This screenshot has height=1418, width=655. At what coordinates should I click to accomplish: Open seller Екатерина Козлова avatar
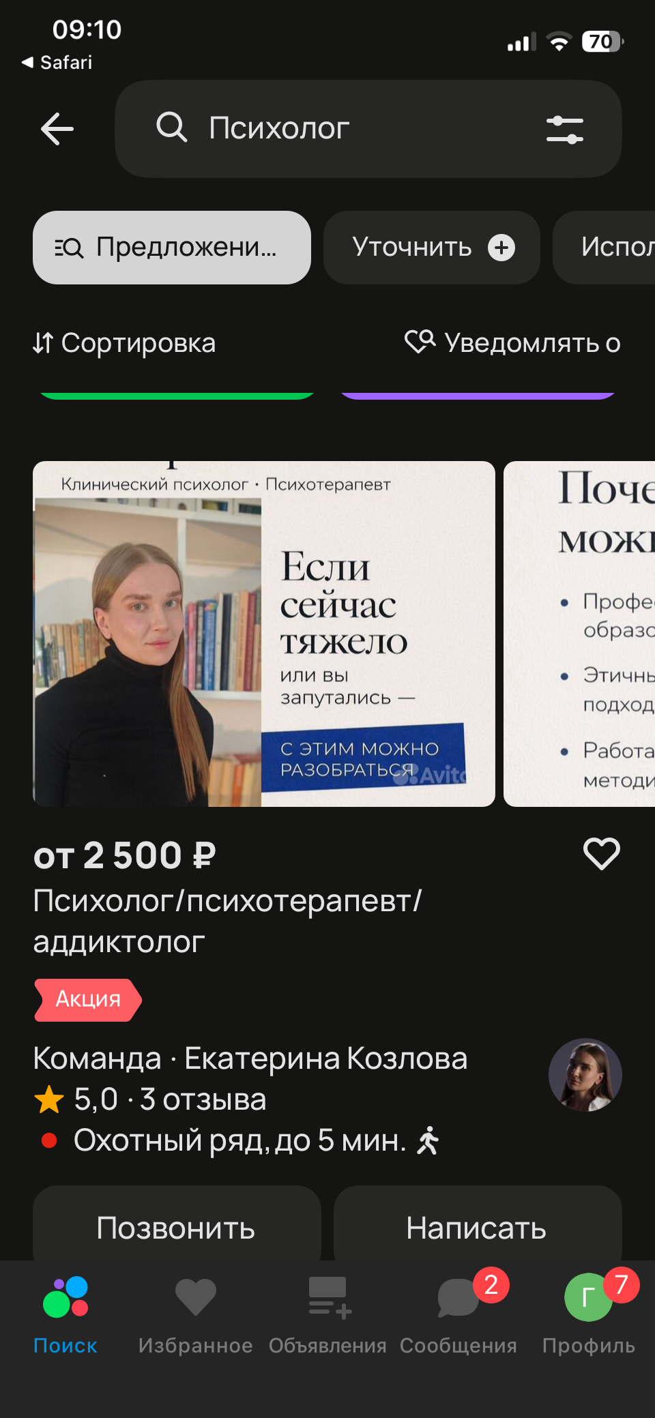pos(585,1075)
